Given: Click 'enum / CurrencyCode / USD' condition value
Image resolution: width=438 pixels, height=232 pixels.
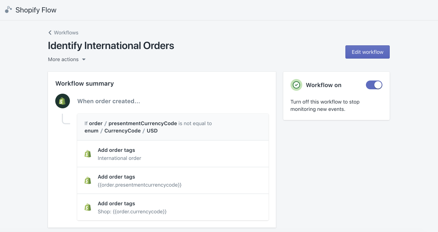Looking at the screenshot, I should (x=121, y=131).
